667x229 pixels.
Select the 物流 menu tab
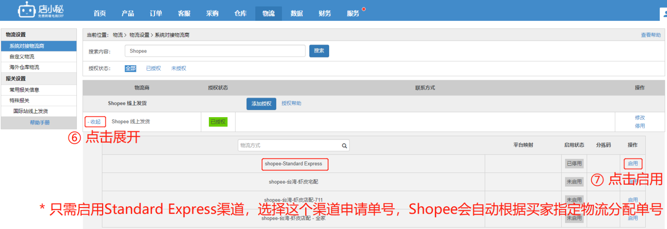point(268,13)
